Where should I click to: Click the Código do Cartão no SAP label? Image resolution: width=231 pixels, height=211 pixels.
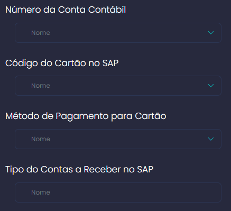62,63
